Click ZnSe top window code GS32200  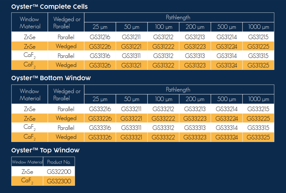tap(59, 172)
